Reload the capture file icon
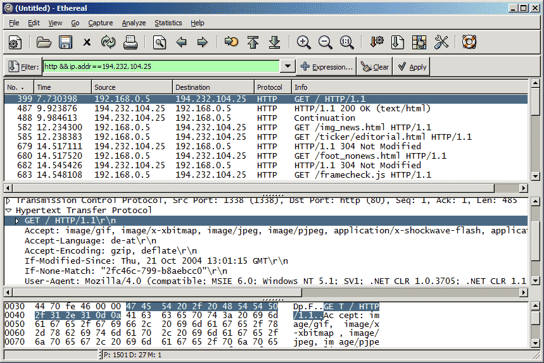This screenshot has width=544, height=363. pos(108,42)
